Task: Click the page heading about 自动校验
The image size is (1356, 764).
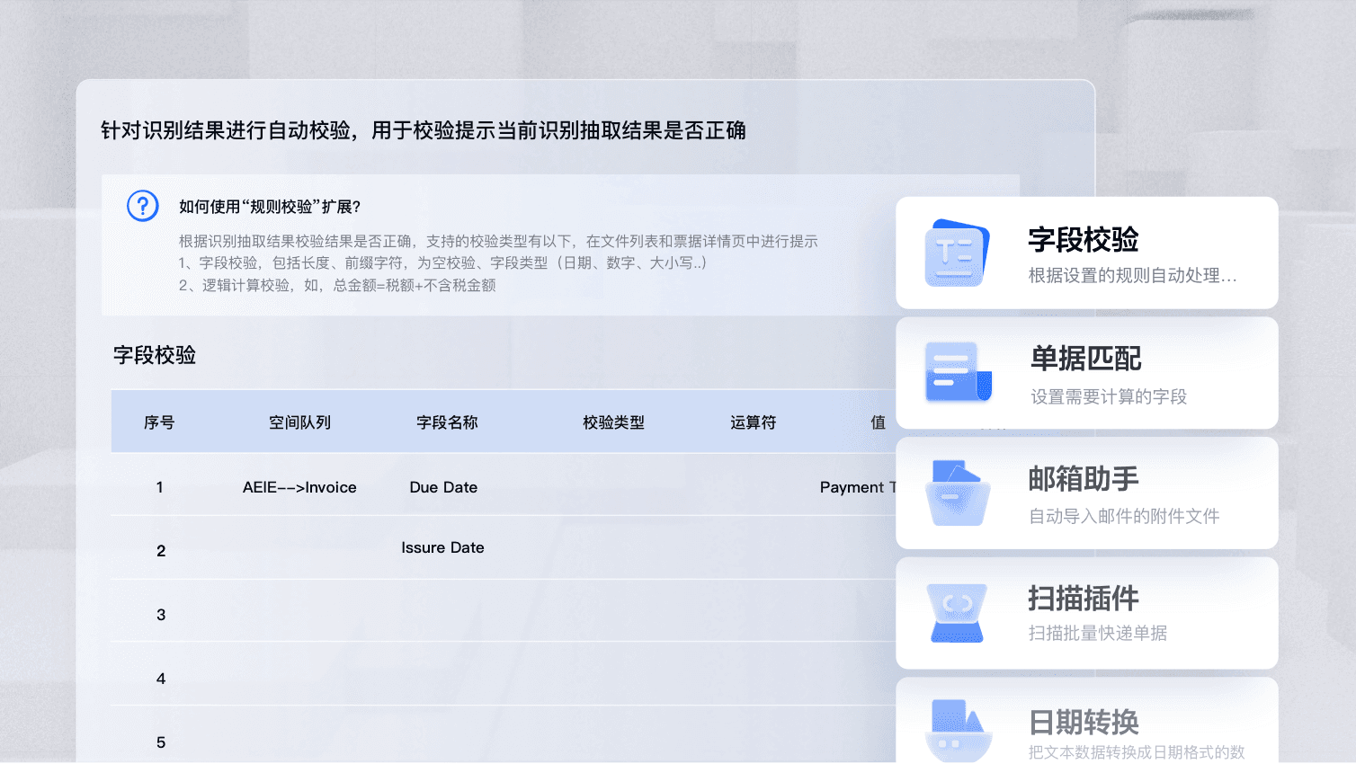Action: [424, 130]
